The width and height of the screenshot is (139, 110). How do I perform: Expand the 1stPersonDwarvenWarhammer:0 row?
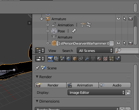click(48, 43)
